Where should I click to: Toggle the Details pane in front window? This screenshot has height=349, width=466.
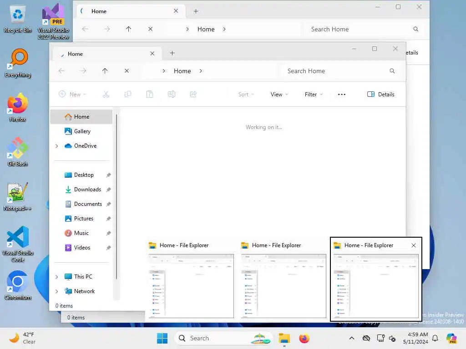(x=381, y=95)
